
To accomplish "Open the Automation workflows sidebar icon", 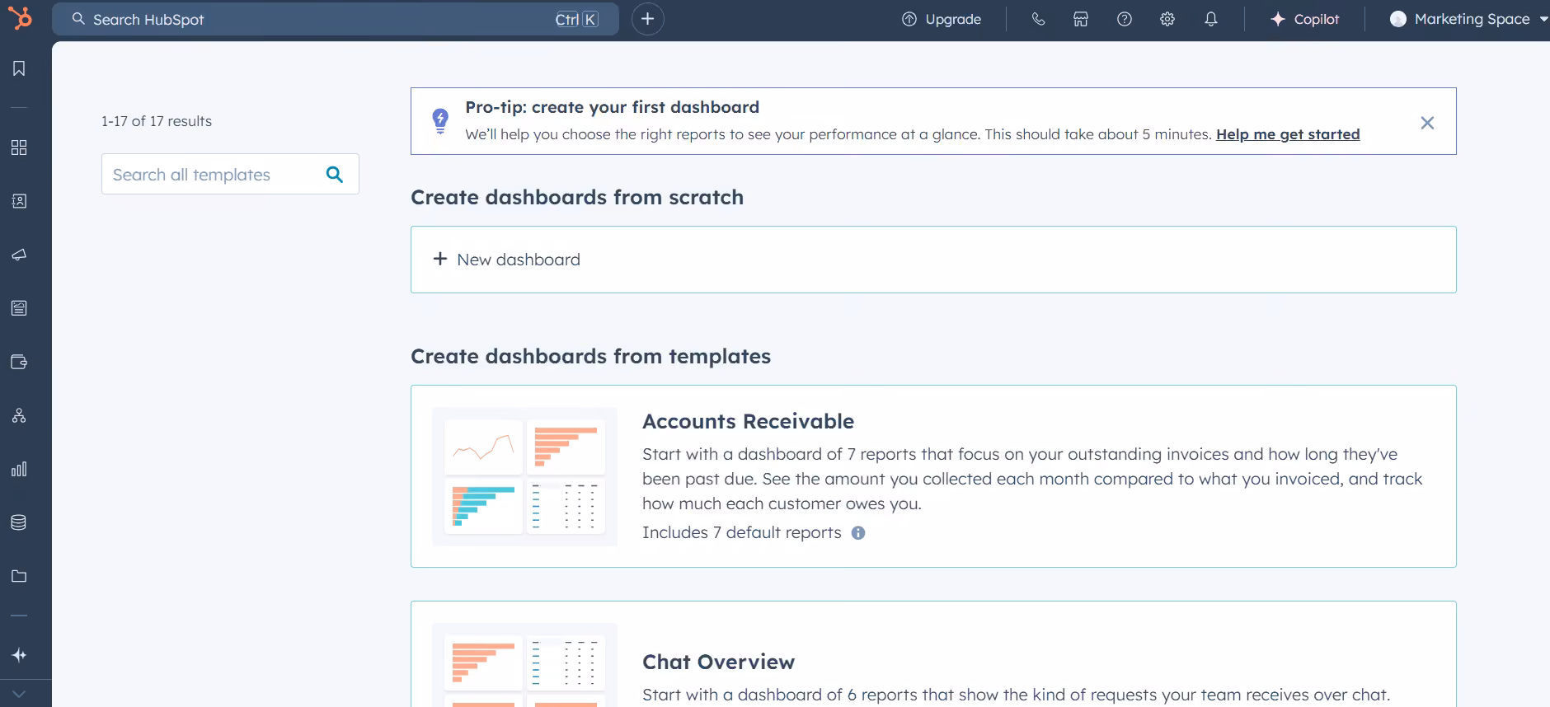I will tap(19, 415).
